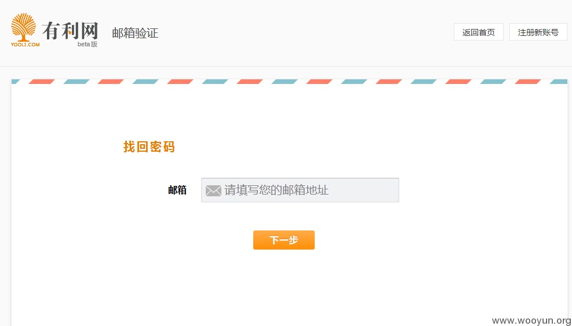Screen dimensions: 572x326
Task: Submit with the orange 下一步 button
Action: (x=284, y=240)
